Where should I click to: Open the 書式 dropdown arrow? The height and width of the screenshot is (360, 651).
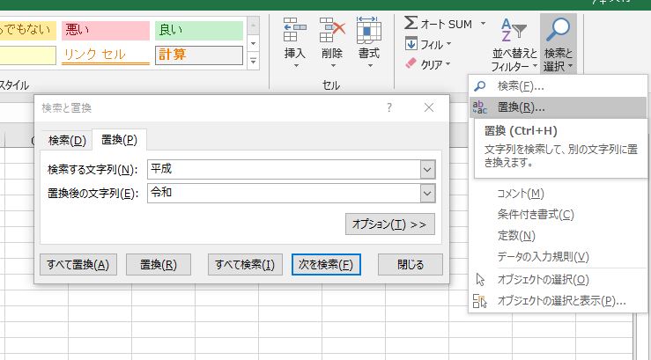369,66
